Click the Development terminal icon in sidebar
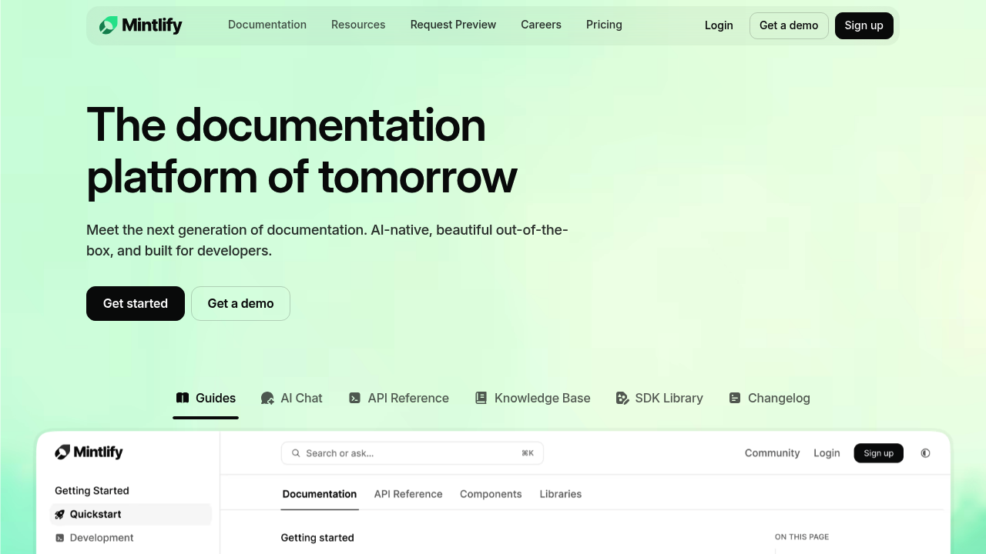Image resolution: width=986 pixels, height=554 pixels. point(59,537)
